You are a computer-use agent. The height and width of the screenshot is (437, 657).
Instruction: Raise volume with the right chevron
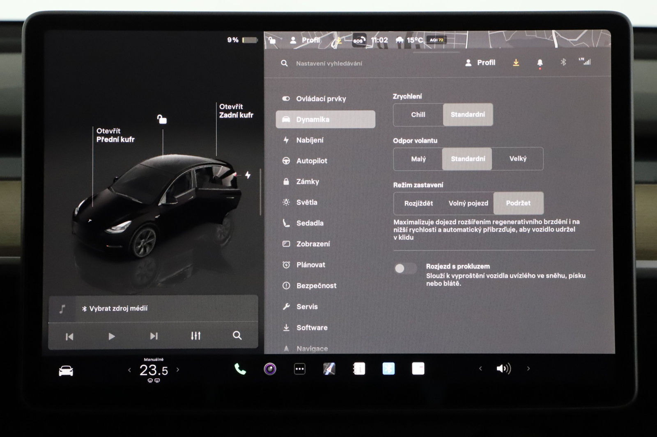pyautogui.click(x=528, y=369)
